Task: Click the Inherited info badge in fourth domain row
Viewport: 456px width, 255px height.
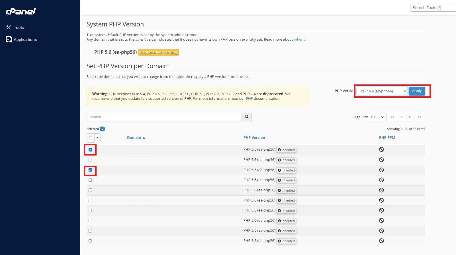Action: pyautogui.click(x=286, y=180)
